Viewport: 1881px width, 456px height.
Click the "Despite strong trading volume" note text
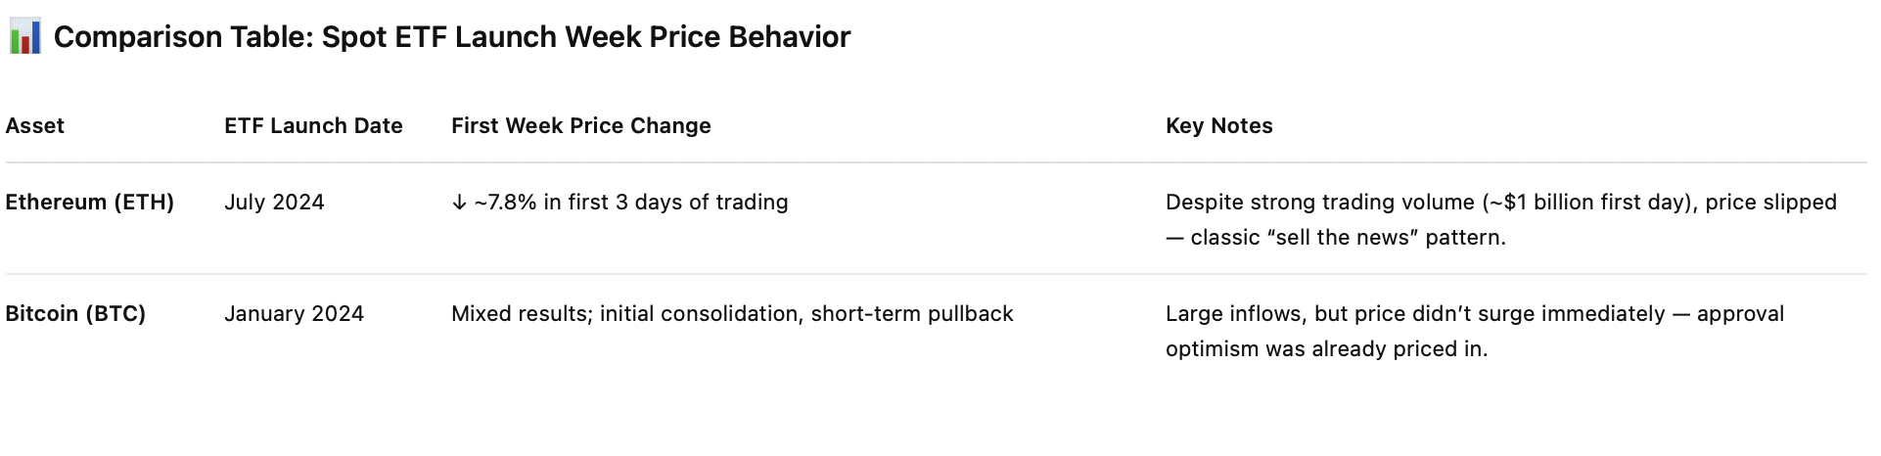coord(1319,203)
